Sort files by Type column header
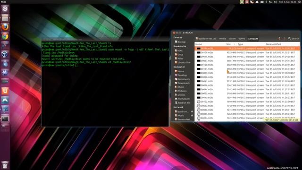This screenshot has height=170, width=302. pyautogui.click(x=251, y=44)
